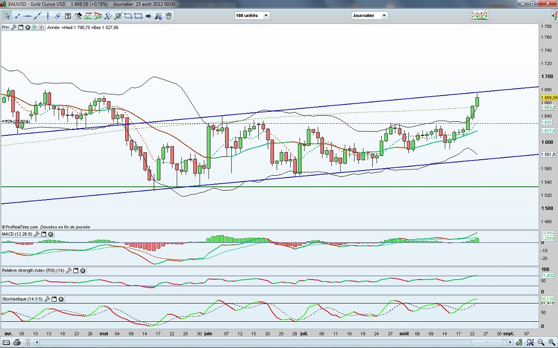Select the arrow cursor tool
558x348 pixels.
(x=8, y=16)
